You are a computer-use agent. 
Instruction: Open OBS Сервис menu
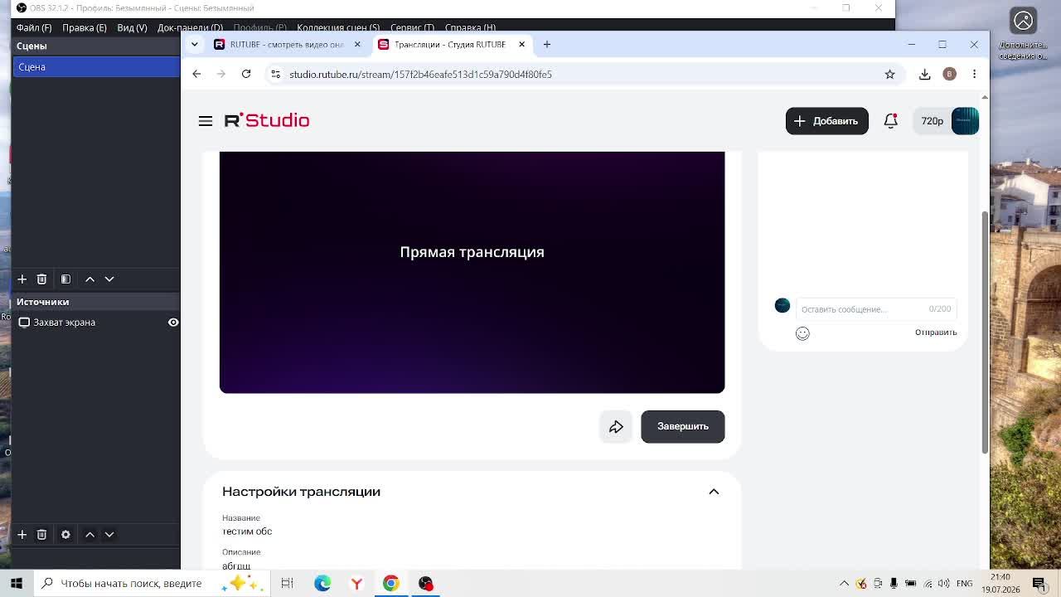[x=412, y=27]
